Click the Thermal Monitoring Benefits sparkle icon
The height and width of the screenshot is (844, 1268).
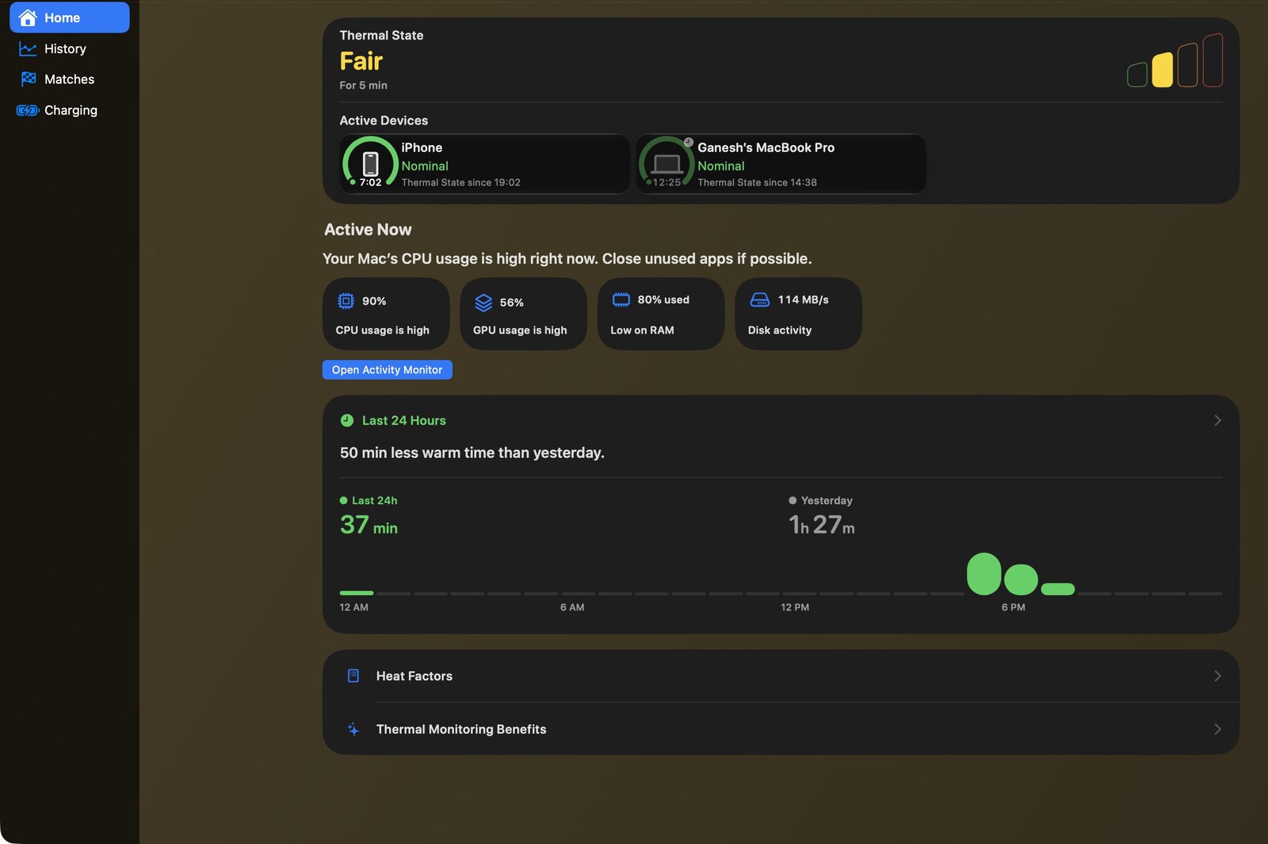pos(353,729)
